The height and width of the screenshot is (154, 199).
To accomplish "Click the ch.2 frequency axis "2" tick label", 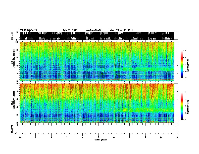I will point(18,115).
